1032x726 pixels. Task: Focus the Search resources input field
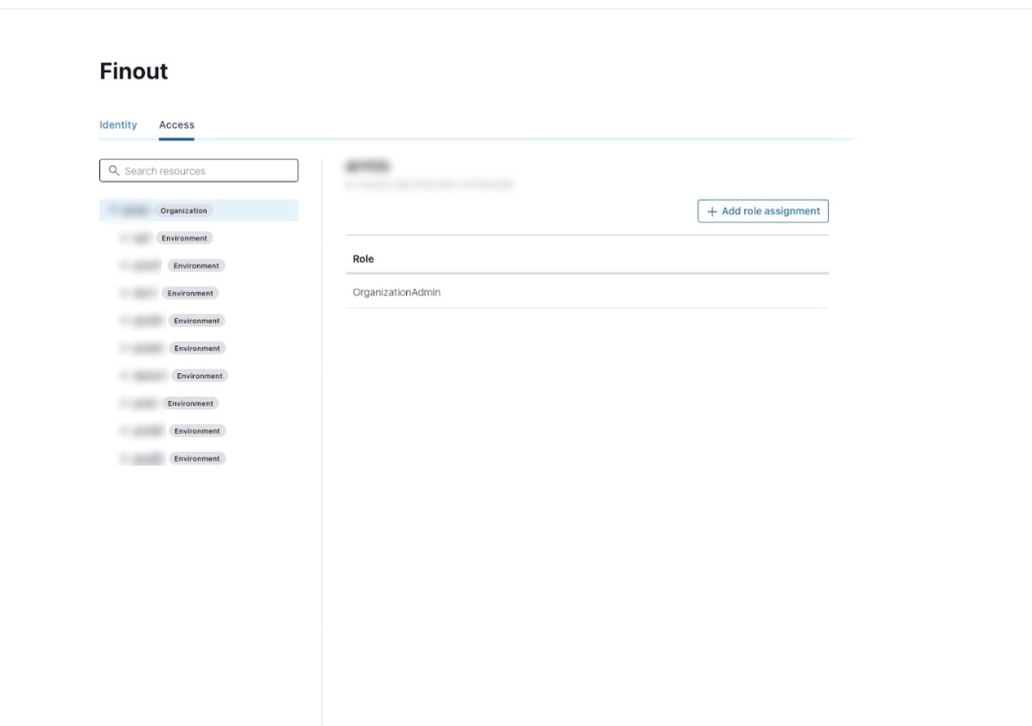click(206, 171)
